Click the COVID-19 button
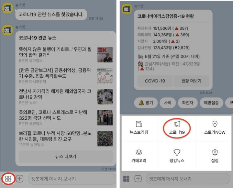233x188 pixels. [155, 81]
